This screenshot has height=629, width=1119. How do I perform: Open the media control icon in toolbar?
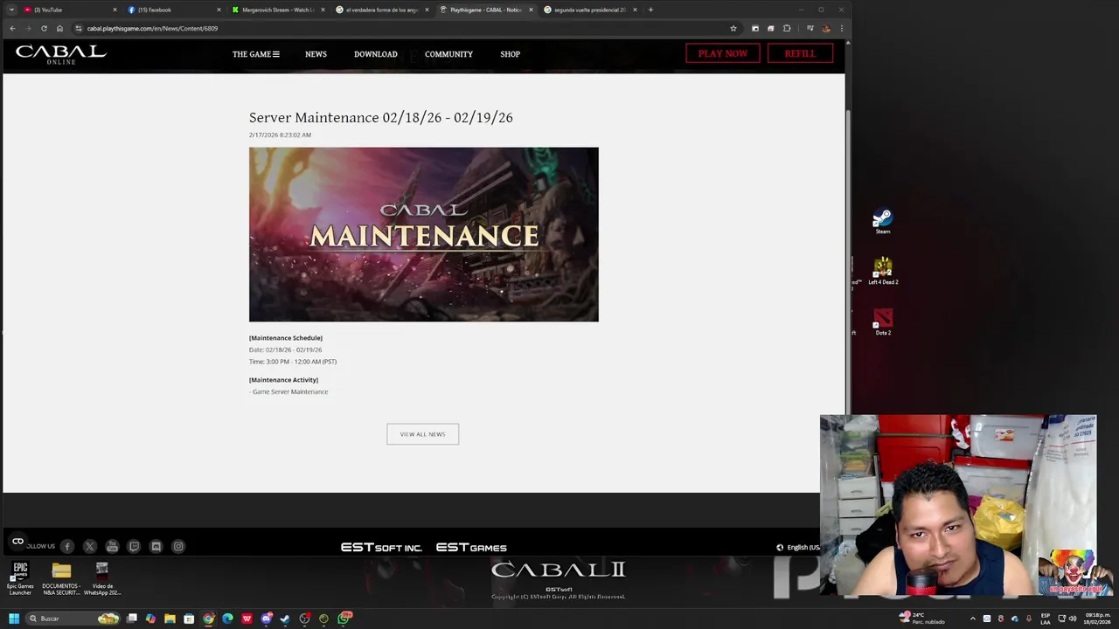(x=810, y=28)
